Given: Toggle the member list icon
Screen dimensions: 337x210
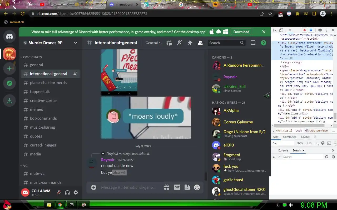Looking at the screenshot, I should 200,43.
